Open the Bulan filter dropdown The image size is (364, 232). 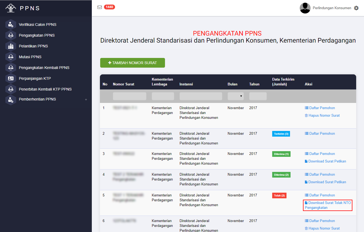click(235, 96)
